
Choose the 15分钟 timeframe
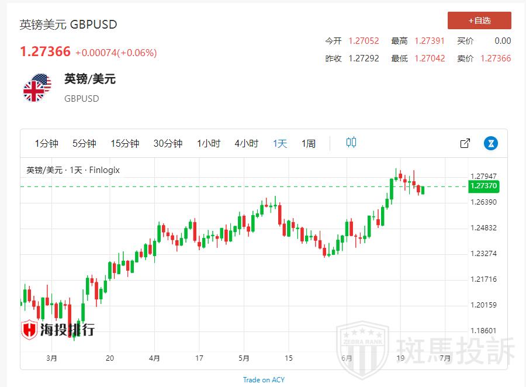[124, 143]
